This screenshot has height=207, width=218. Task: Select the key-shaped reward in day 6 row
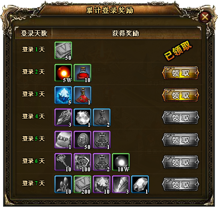click(x=63, y=162)
